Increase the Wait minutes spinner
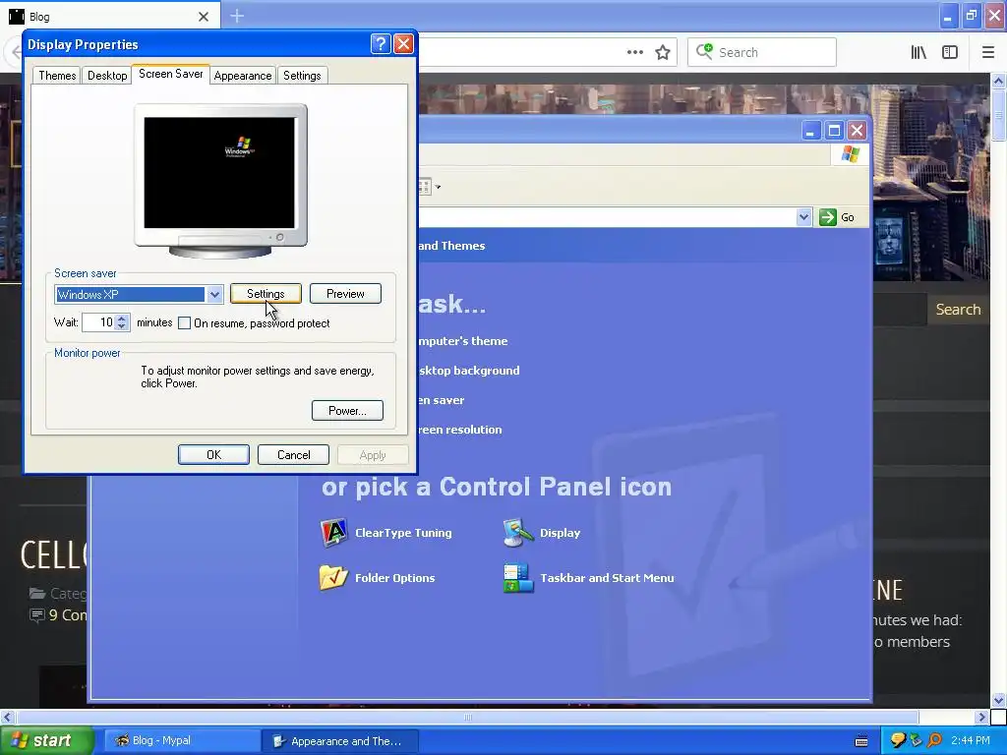 tap(122, 318)
